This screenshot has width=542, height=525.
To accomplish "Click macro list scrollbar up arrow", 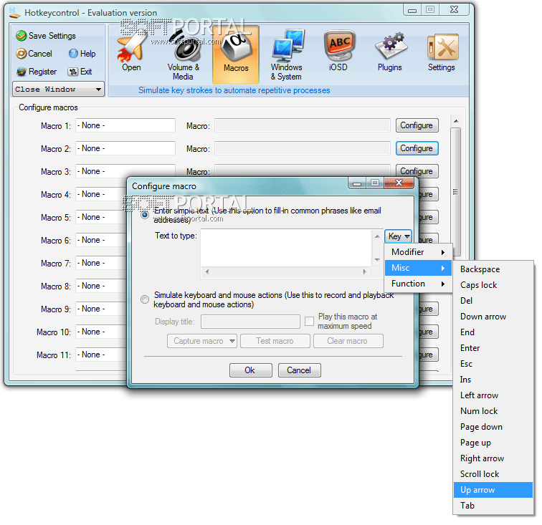I will coord(456,121).
